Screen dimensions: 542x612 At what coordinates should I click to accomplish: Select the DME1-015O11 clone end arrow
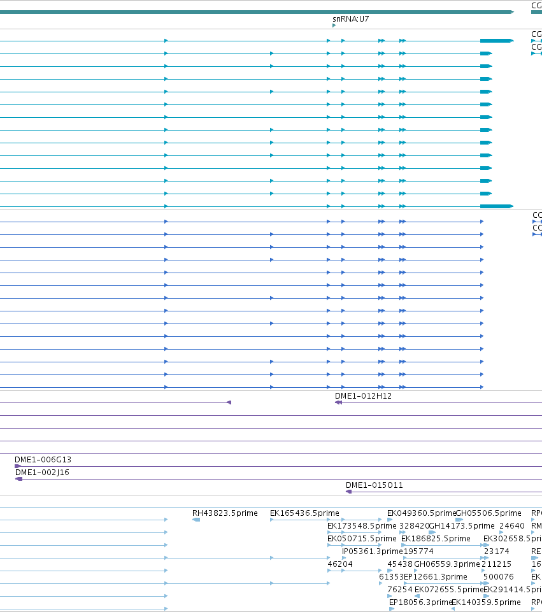(349, 492)
